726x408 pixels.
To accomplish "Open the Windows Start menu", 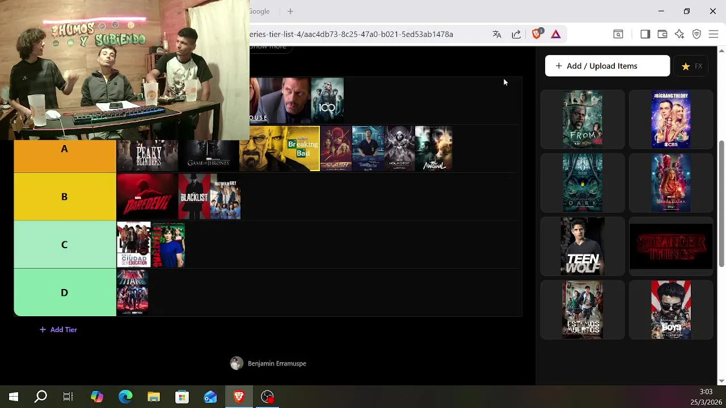I will (14, 397).
